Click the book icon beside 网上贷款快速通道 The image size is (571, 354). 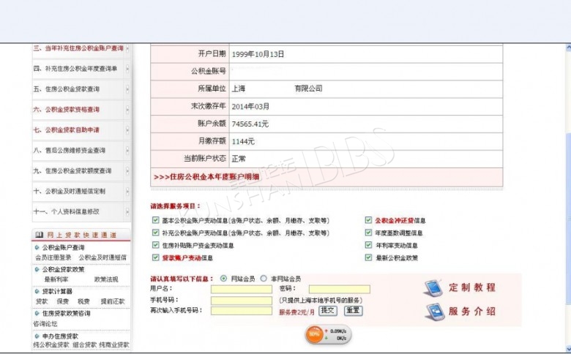(x=39, y=235)
